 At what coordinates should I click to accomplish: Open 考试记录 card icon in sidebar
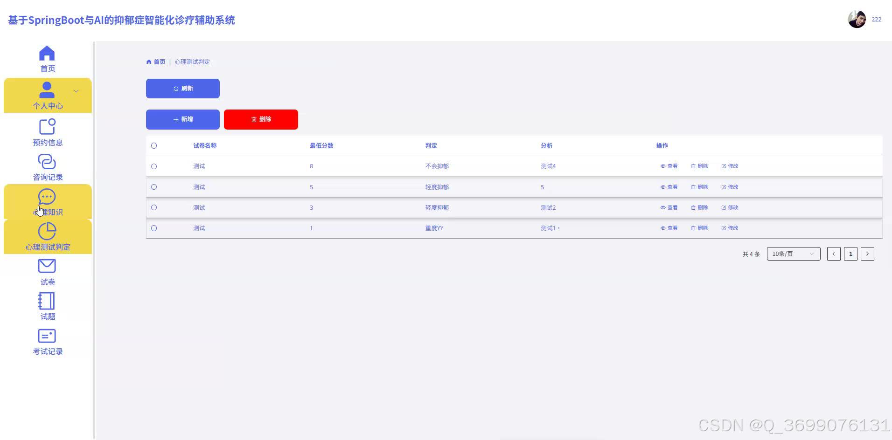(x=47, y=336)
